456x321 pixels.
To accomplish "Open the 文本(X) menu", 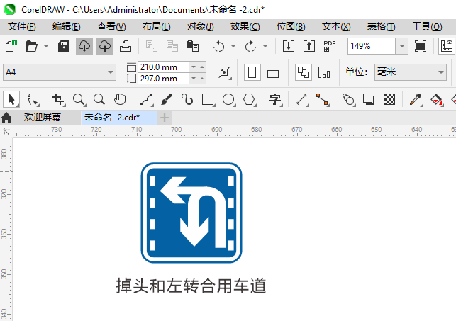I will point(336,27).
